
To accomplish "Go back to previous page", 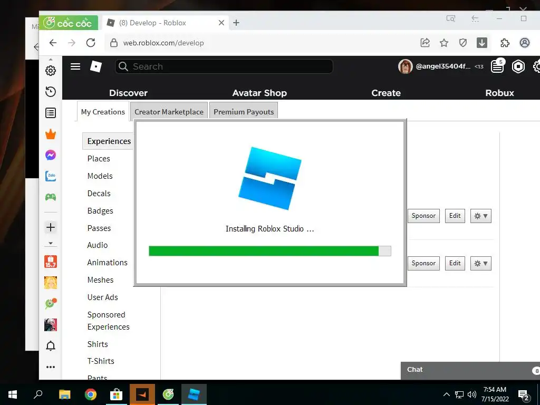I will click(53, 43).
